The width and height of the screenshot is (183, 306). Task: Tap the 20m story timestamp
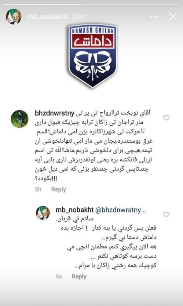(79, 17)
